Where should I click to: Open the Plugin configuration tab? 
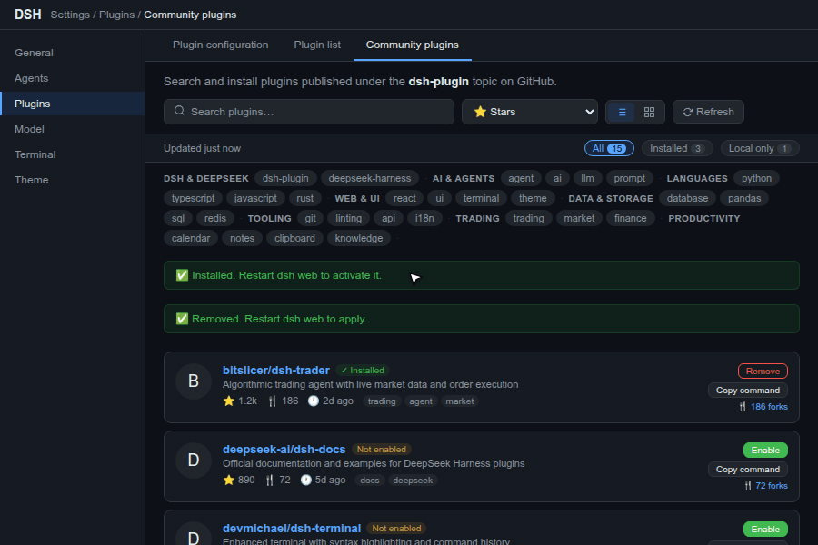click(220, 45)
